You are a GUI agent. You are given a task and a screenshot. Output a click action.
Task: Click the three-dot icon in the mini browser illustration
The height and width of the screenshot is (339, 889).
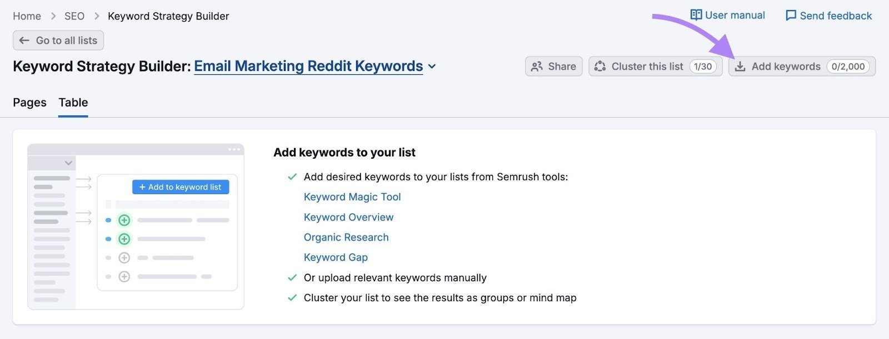tap(233, 149)
